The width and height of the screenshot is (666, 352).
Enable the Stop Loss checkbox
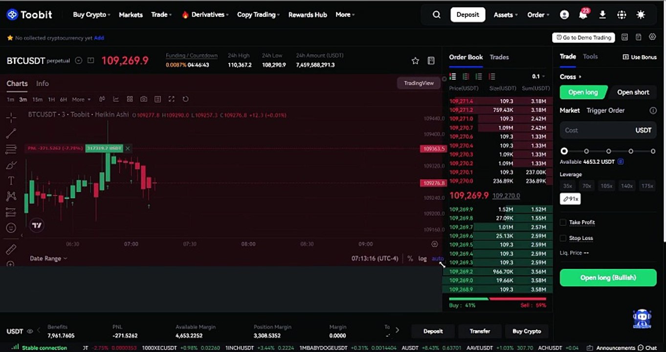563,238
